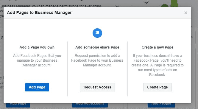Click the Create Page button
Screen dimensions: 198x109
click(157, 87)
